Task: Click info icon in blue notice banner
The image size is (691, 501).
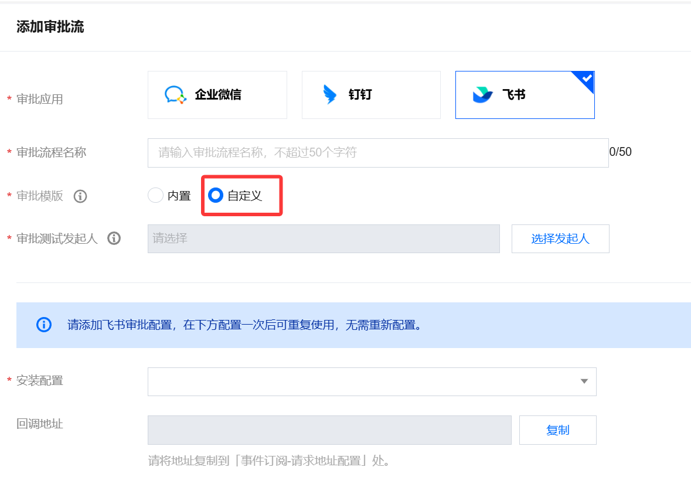Action: tap(44, 325)
